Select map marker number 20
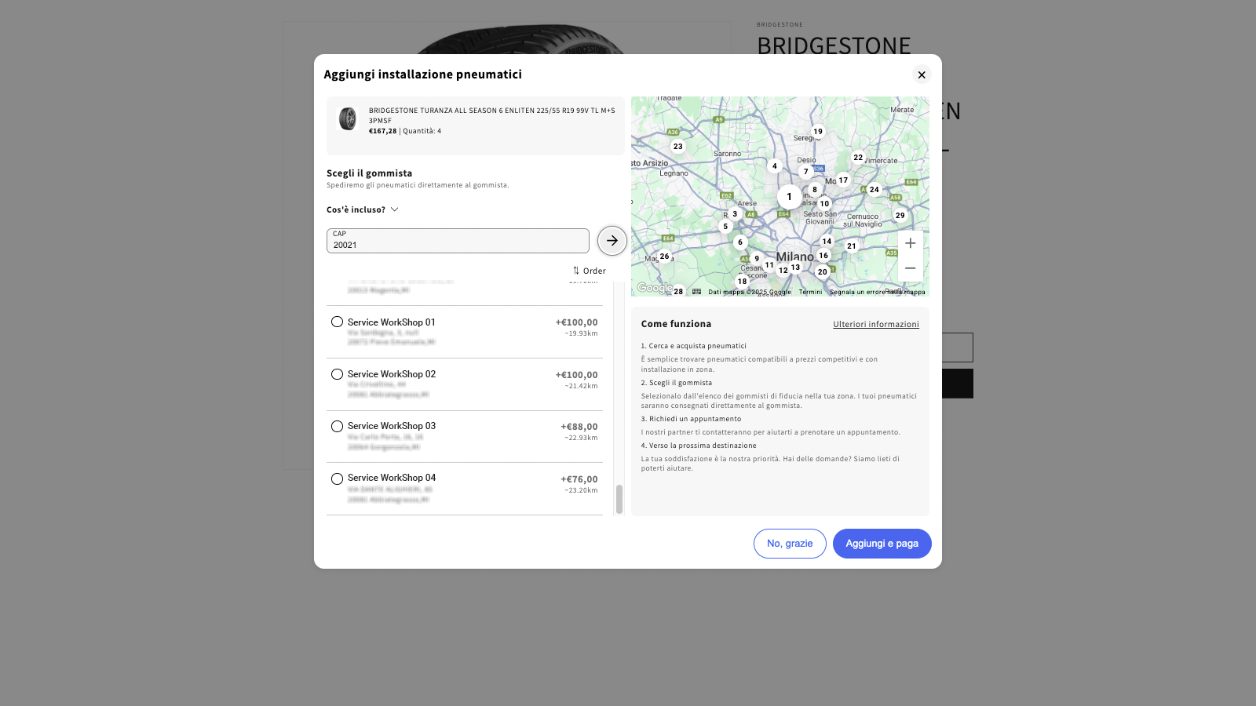This screenshot has height=706, width=1256. point(823,272)
